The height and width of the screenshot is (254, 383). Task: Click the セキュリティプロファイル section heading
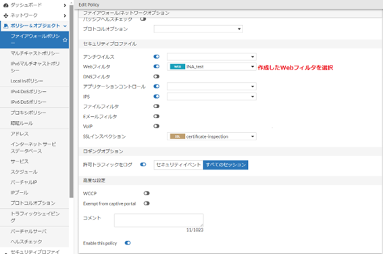pos(110,44)
